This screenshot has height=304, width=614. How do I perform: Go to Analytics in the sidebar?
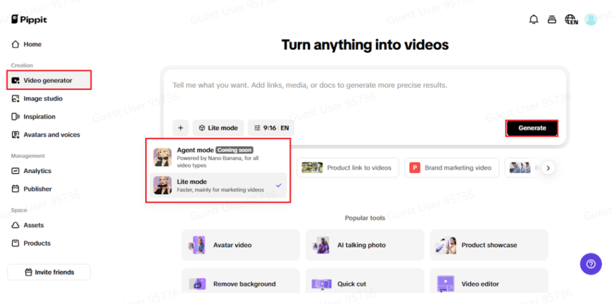(37, 171)
